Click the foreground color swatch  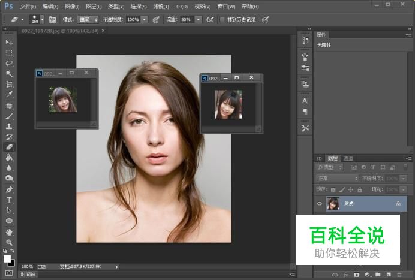point(7,258)
